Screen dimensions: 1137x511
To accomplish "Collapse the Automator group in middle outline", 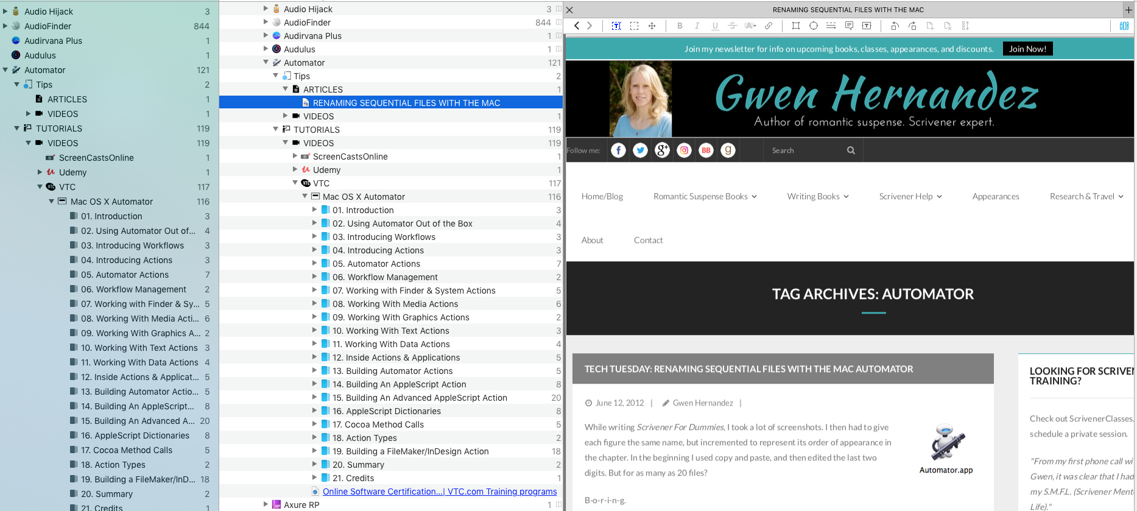I will (x=266, y=62).
